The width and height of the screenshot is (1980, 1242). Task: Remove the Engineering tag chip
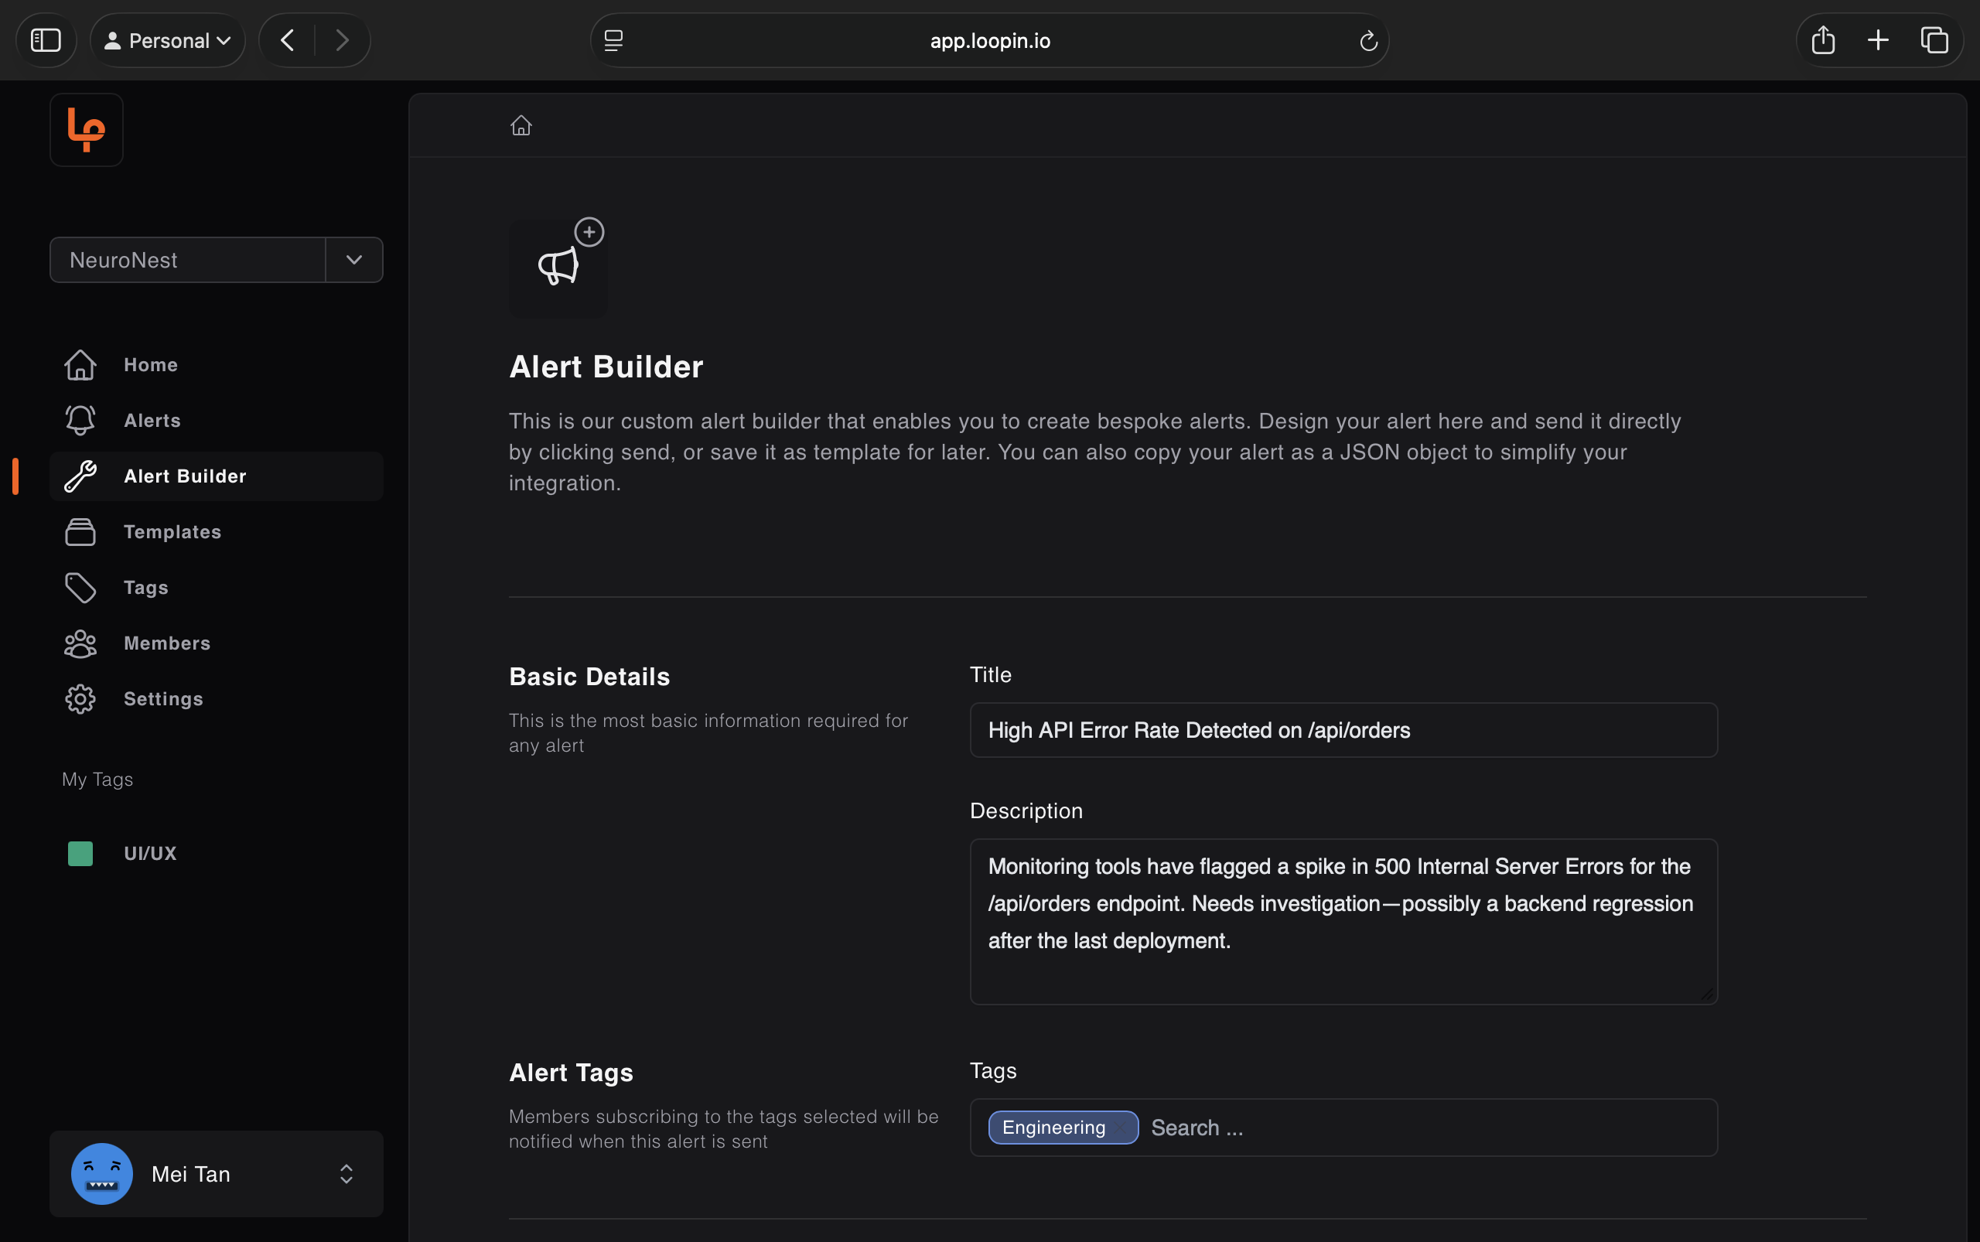1121,1128
